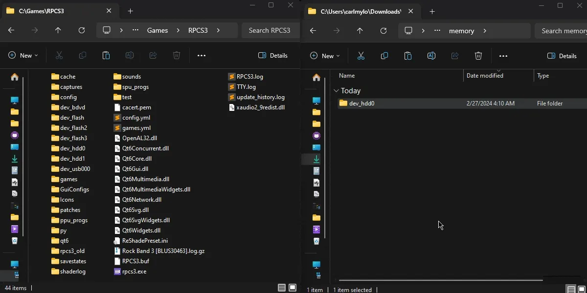Switch to thumbnail view from the status bar

click(x=293, y=288)
